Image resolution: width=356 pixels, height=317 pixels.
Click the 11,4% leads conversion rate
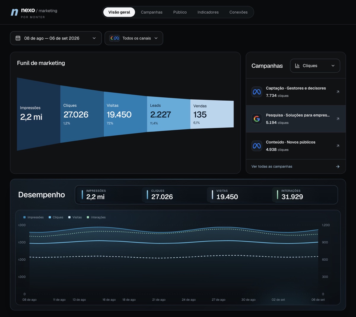click(x=154, y=123)
